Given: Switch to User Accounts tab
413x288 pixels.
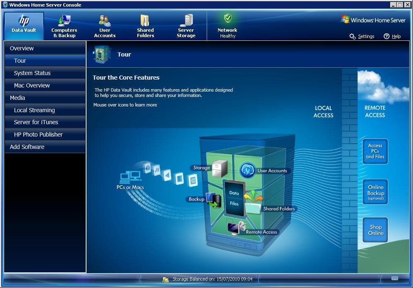Looking at the screenshot, I should coord(105,26).
